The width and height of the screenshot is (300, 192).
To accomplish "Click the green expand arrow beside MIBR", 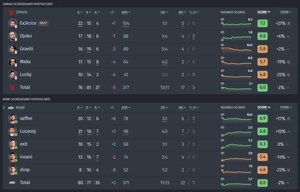I will (4, 108).
